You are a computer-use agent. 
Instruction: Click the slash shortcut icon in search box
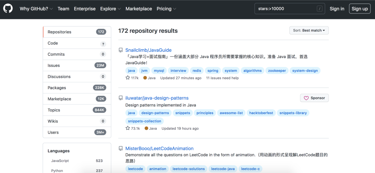(x=319, y=9)
